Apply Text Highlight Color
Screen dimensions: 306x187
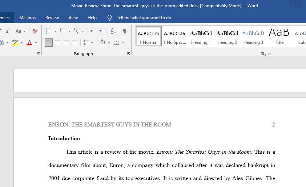tap(15, 42)
